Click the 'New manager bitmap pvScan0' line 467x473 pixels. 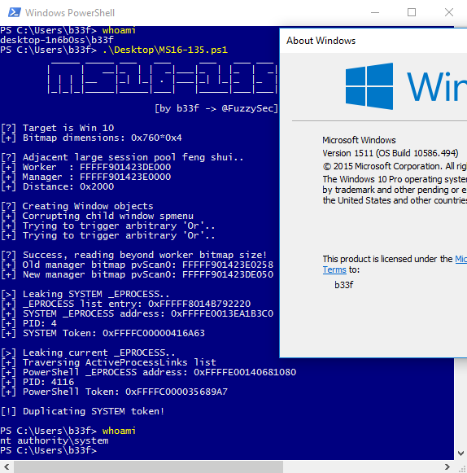point(137,274)
